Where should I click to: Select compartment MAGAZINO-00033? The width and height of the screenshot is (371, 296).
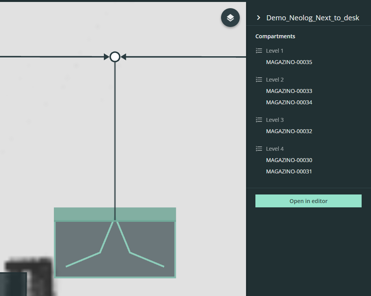click(x=289, y=91)
